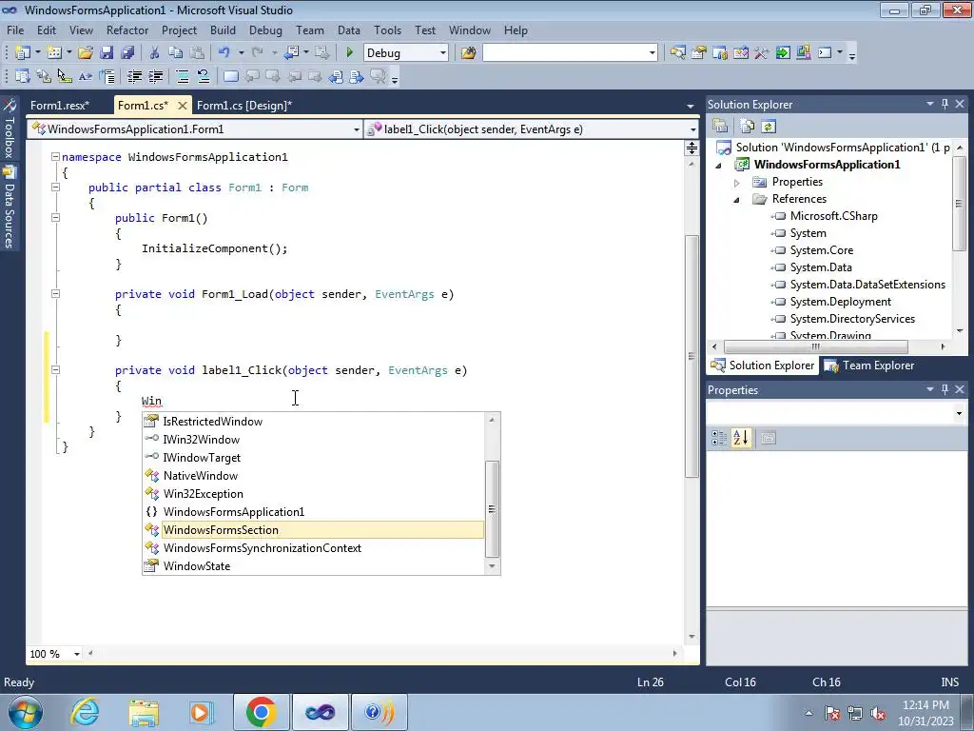Screen dimensions: 974x731
Task: Click the Find in Files icon
Action: (x=468, y=53)
